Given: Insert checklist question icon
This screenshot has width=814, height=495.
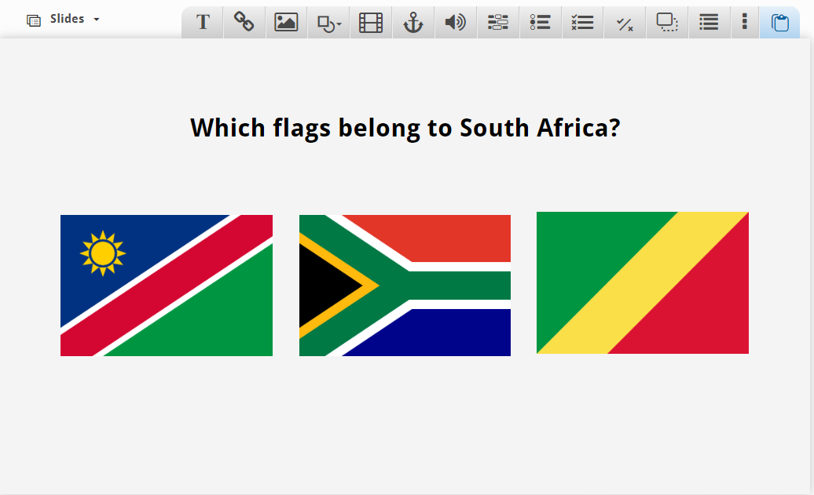Looking at the screenshot, I should click(x=582, y=22).
